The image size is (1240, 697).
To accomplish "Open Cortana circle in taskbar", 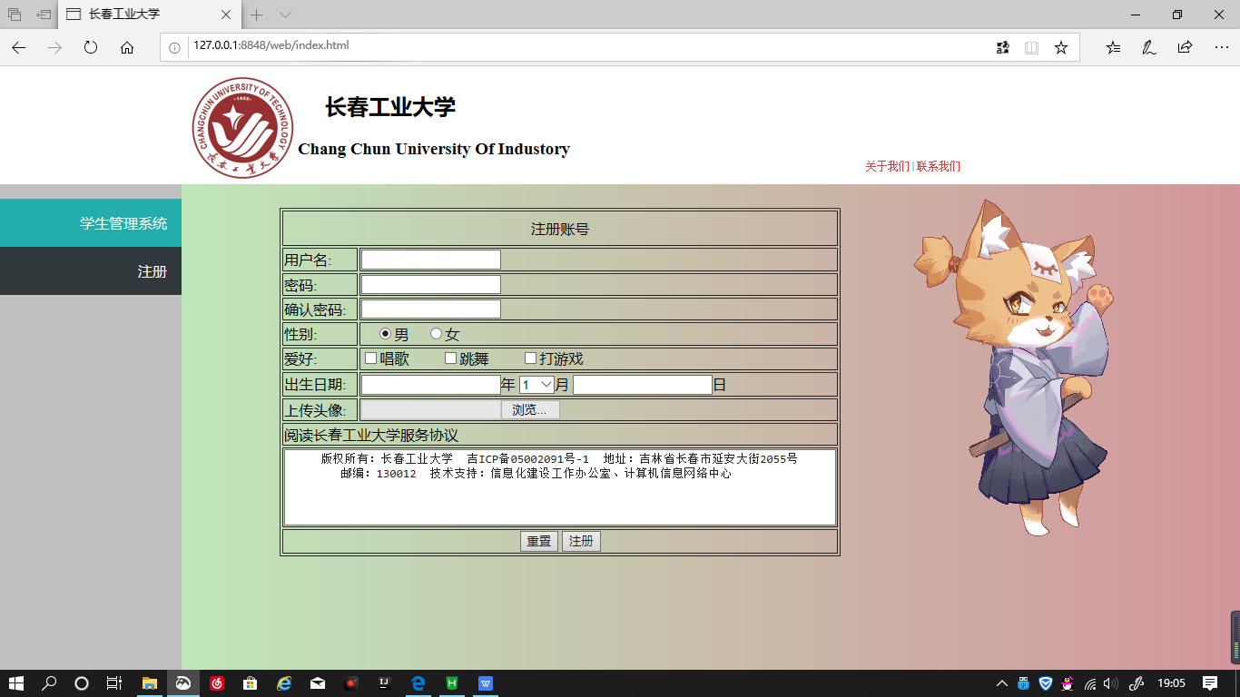I will point(82,682).
